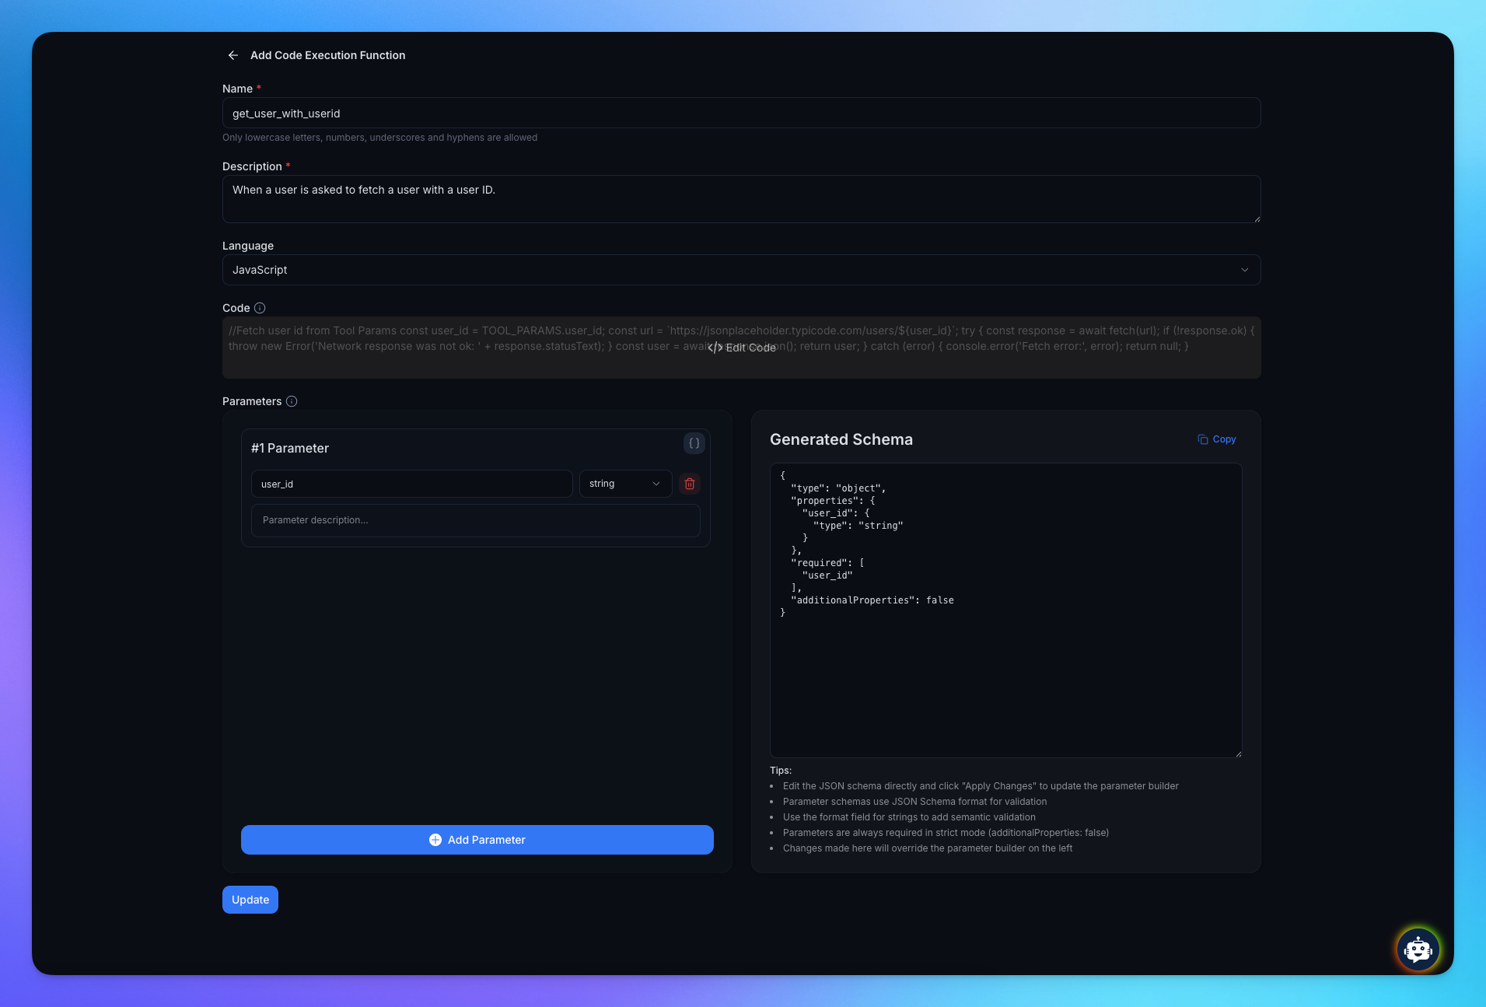Click the Edit Code overlay
The height and width of the screenshot is (1007, 1486).
coord(741,348)
